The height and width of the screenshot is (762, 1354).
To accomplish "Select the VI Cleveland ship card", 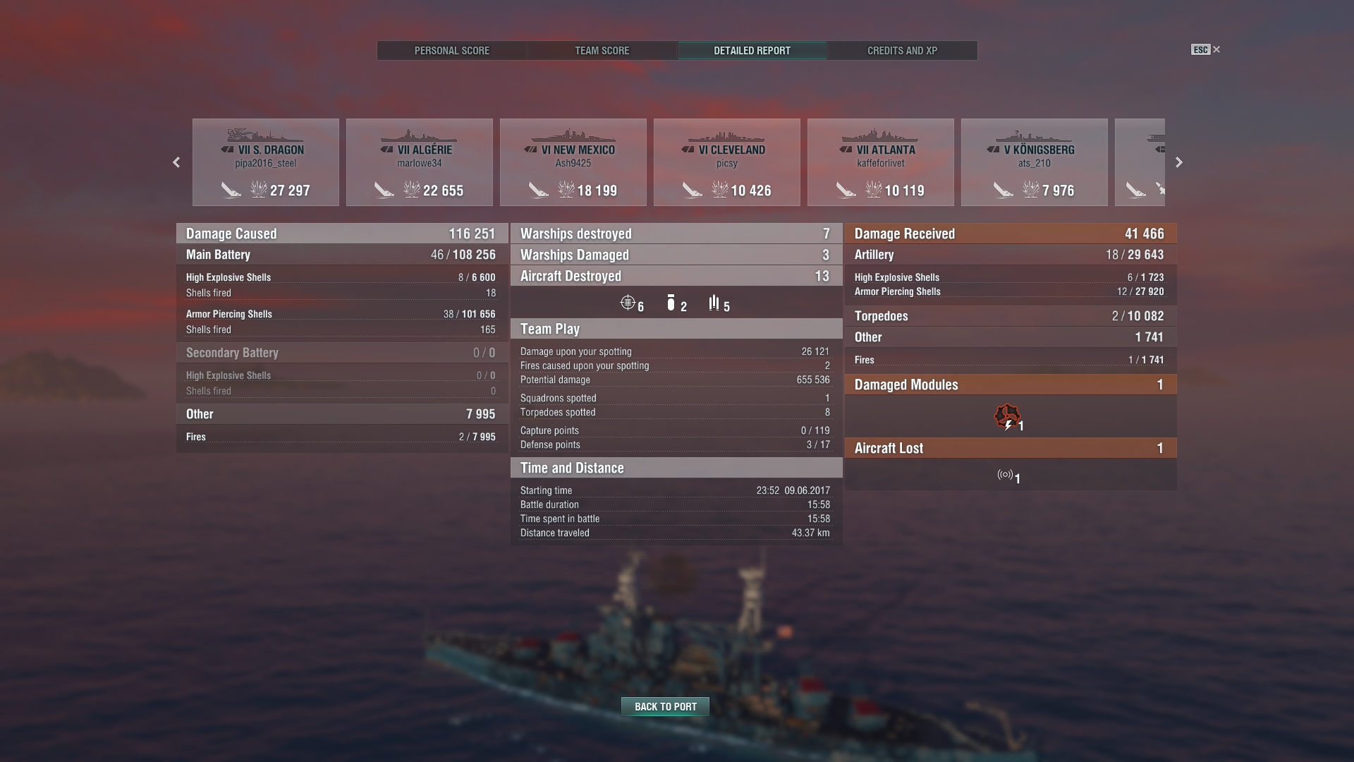I will click(727, 162).
